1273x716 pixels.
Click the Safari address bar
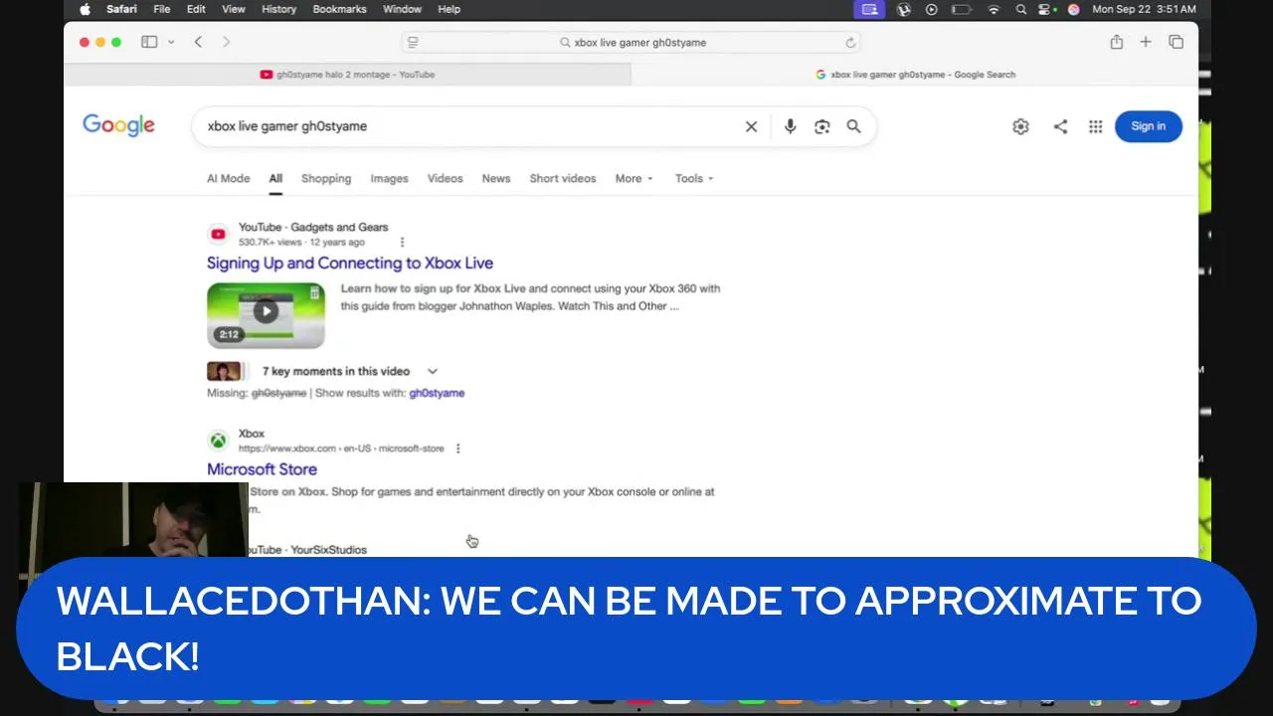631,42
